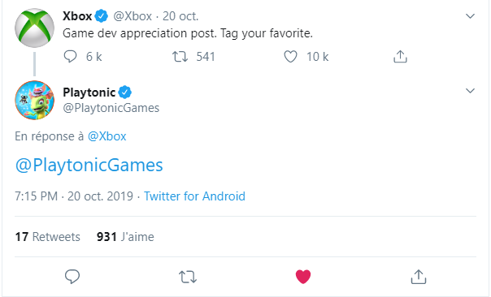
Task: Click the @Xbox link in reply line
Action: click(x=107, y=136)
